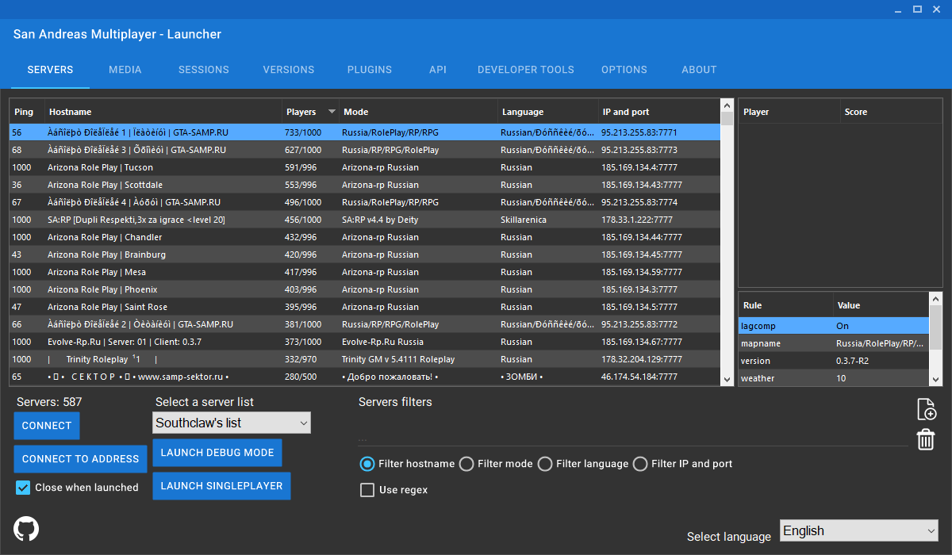Image resolution: width=952 pixels, height=555 pixels.
Task: Click the Player column header
Action: pyautogui.click(x=789, y=112)
